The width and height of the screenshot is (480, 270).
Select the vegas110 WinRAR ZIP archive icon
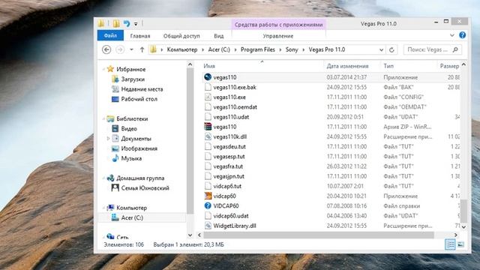point(208,127)
